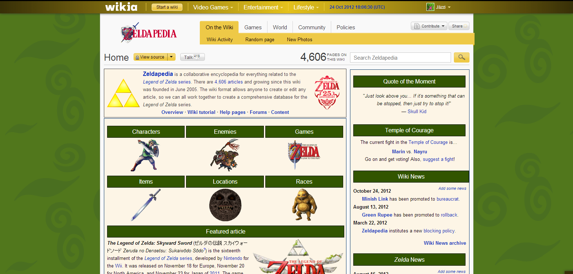Open the Jäzzi user account menu
The image size is (573, 274).
point(439,7)
